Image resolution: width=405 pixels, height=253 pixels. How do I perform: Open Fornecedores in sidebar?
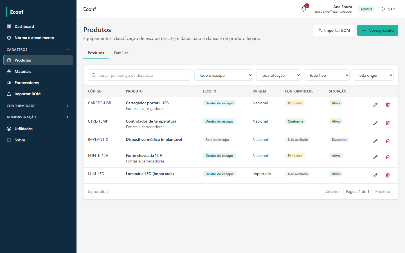(x=38, y=83)
